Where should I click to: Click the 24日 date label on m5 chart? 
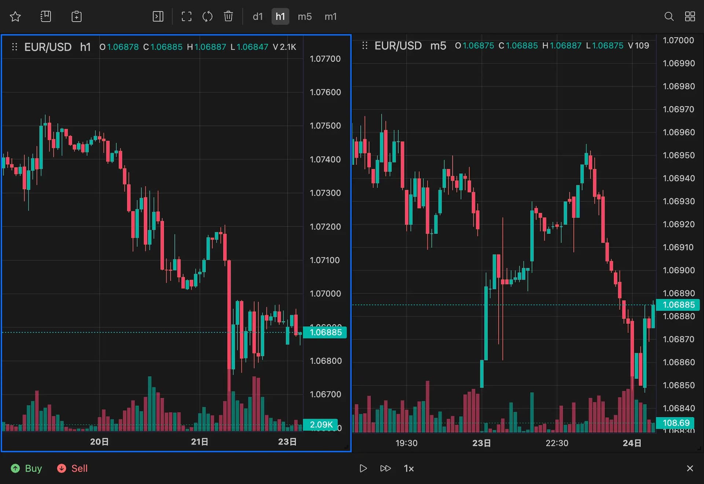632,443
